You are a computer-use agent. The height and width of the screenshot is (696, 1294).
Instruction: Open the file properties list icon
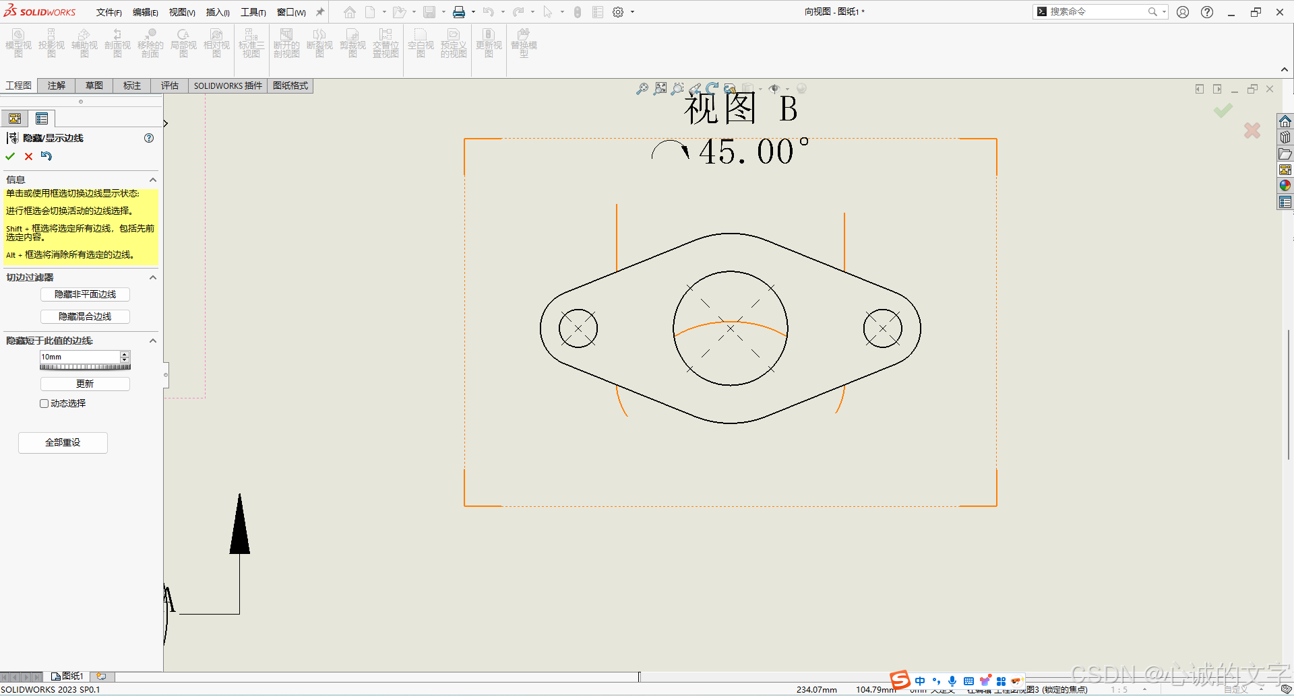point(598,12)
